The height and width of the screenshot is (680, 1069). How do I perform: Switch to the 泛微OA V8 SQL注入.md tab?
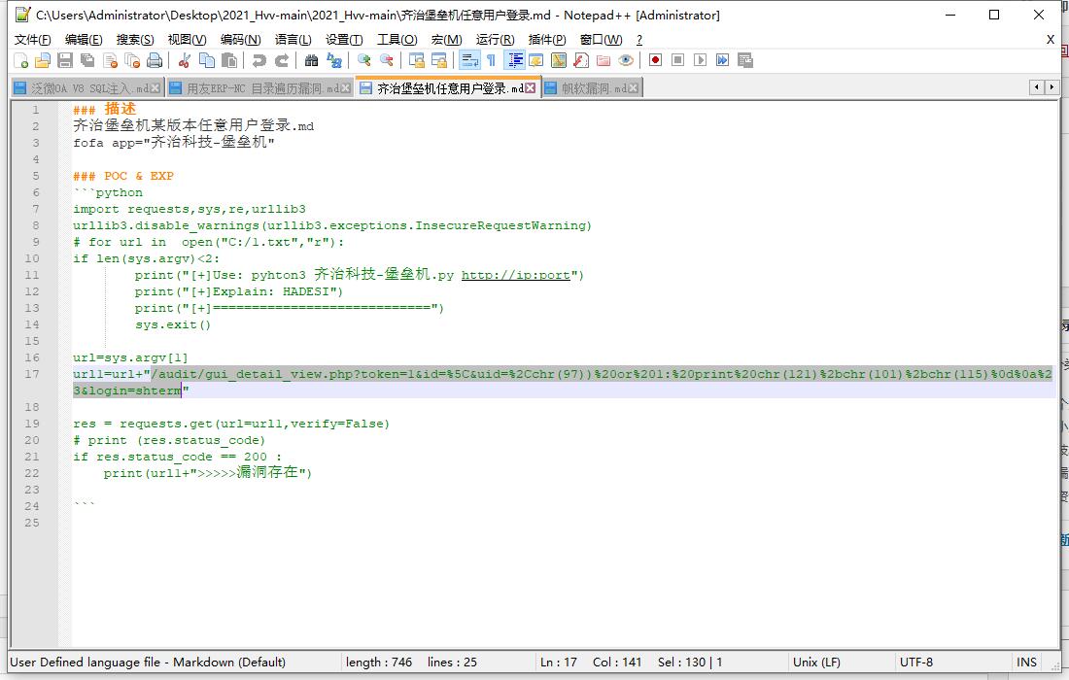click(x=86, y=87)
